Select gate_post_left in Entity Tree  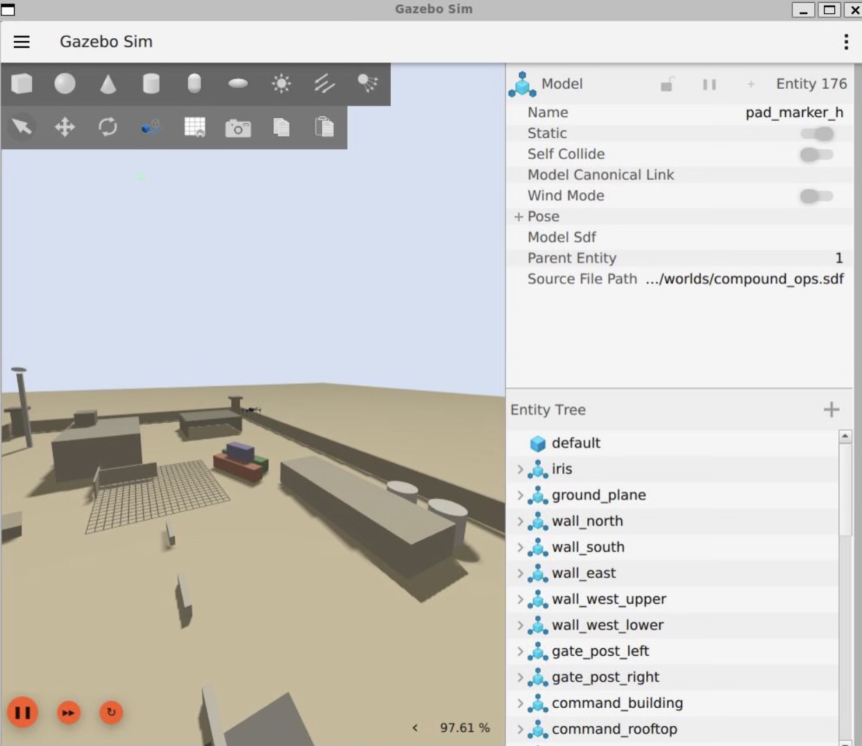673,651
